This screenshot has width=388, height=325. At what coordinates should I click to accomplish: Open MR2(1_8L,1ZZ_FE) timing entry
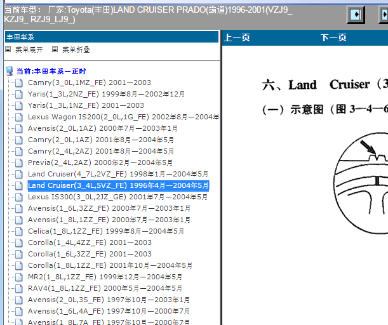(105, 277)
